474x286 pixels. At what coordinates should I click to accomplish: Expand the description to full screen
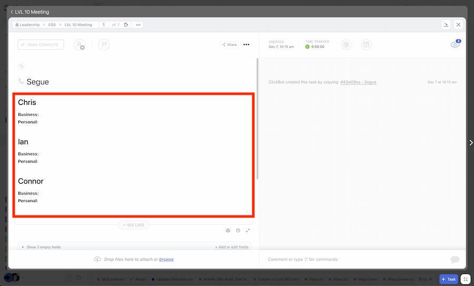(x=248, y=231)
